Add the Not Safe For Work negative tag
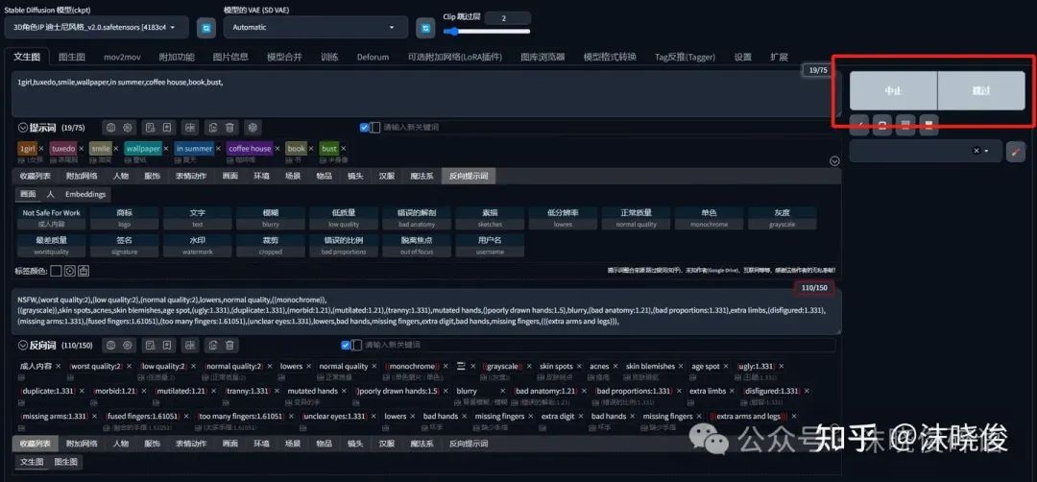The height and width of the screenshot is (482, 1037). (51, 218)
